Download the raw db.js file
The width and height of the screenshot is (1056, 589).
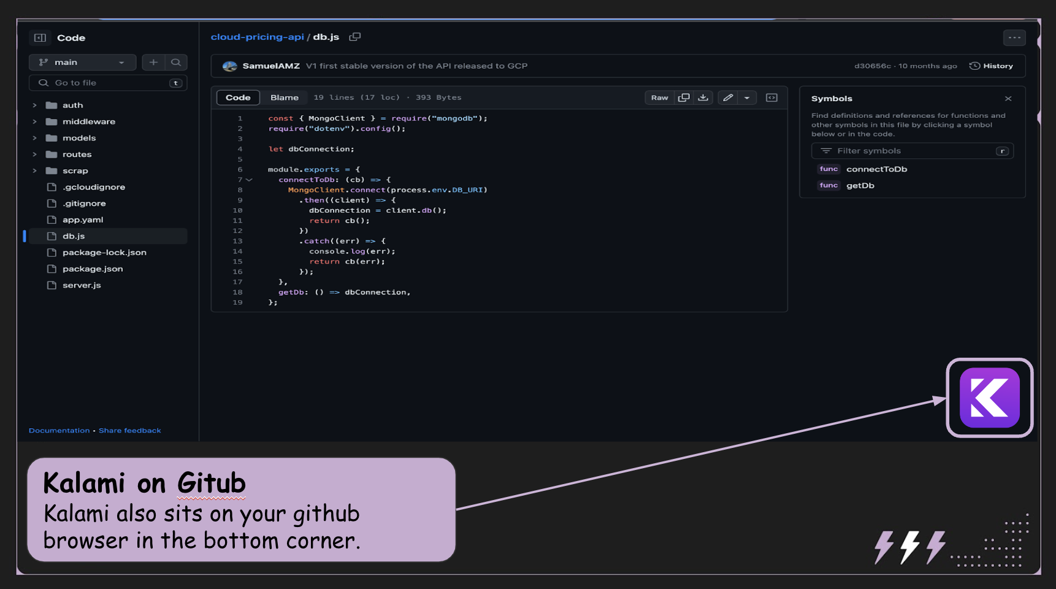[703, 98]
